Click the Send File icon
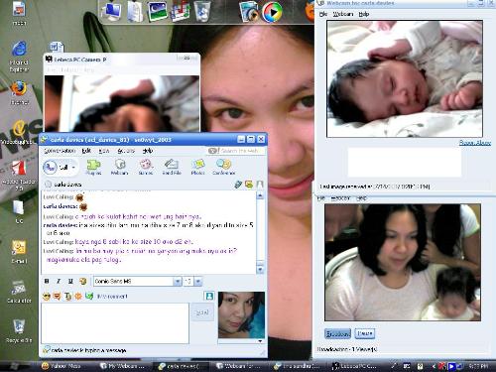 172,167
